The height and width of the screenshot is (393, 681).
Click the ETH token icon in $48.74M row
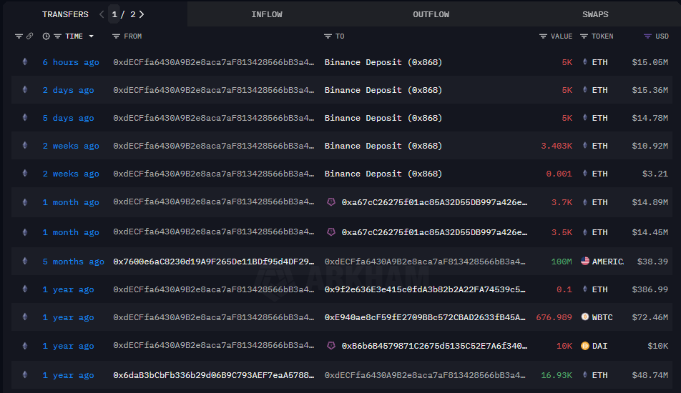pos(585,374)
